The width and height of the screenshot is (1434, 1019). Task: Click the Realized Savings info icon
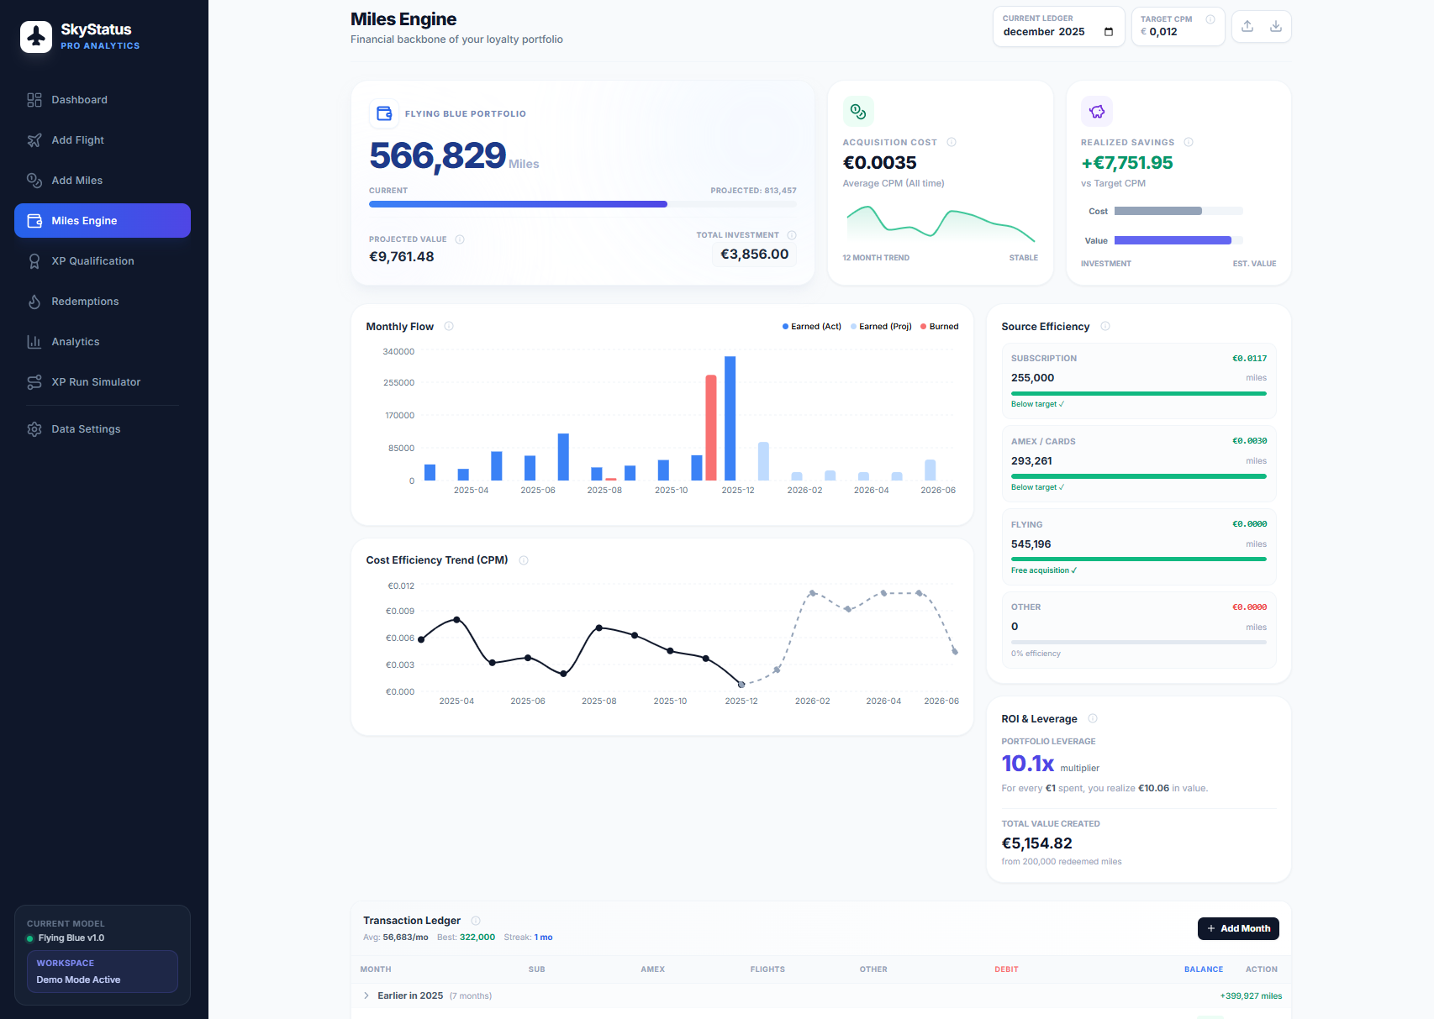1189,142
